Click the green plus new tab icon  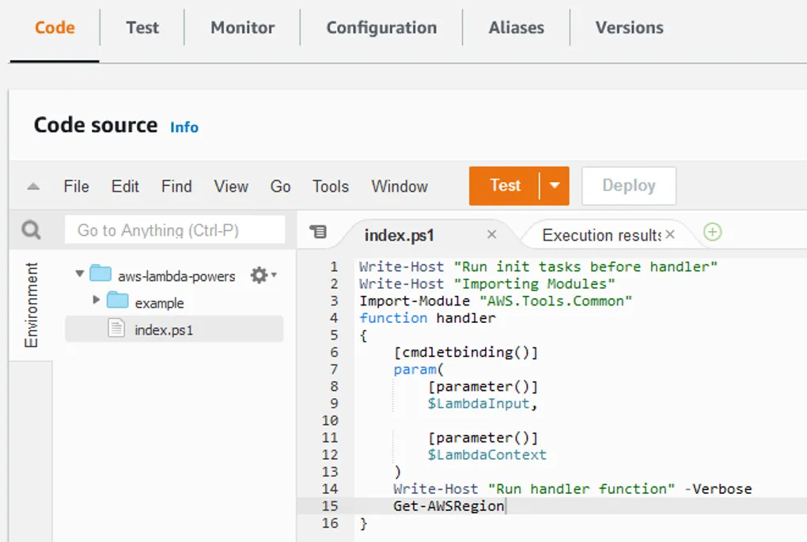(x=713, y=232)
